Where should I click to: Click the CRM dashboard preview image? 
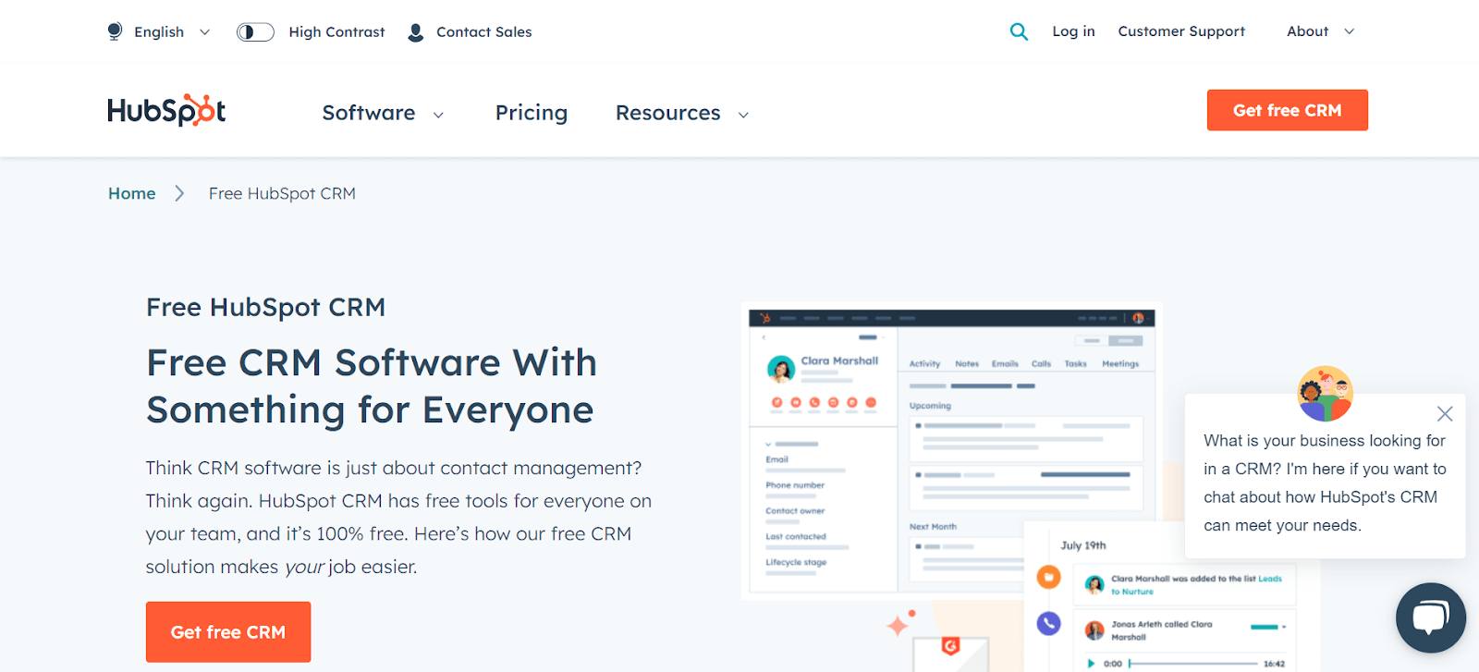(x=952, y=451)
